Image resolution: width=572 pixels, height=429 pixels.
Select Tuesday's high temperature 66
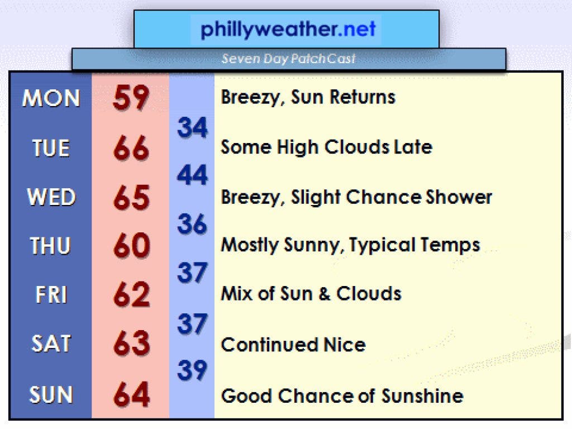click(131, 149)
